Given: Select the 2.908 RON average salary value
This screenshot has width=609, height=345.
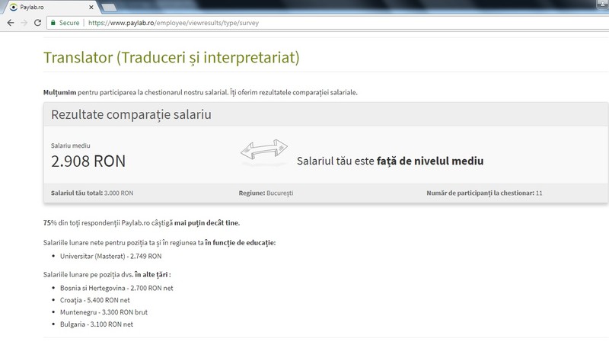Looking at the screenshot, I should pos(88,161).
